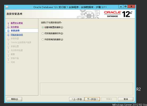Click the Java installer icon in title bar
Image resolution: width=147 pixels, height=106 pixels.
pyautogui.click(x=7, y=7)
